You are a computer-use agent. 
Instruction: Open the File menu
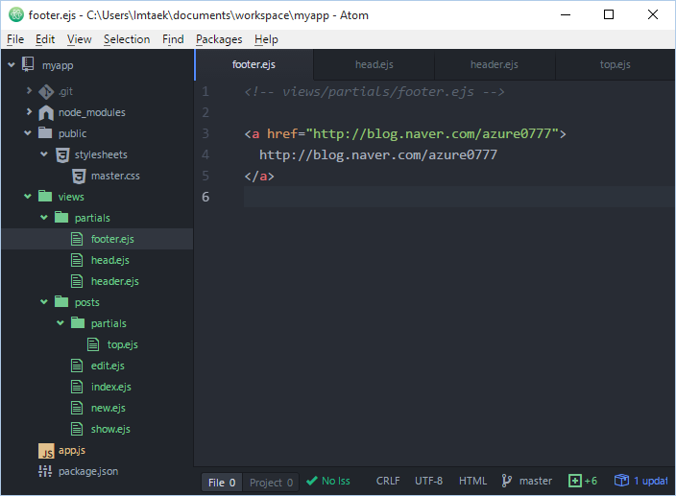(x=15, y=39)
